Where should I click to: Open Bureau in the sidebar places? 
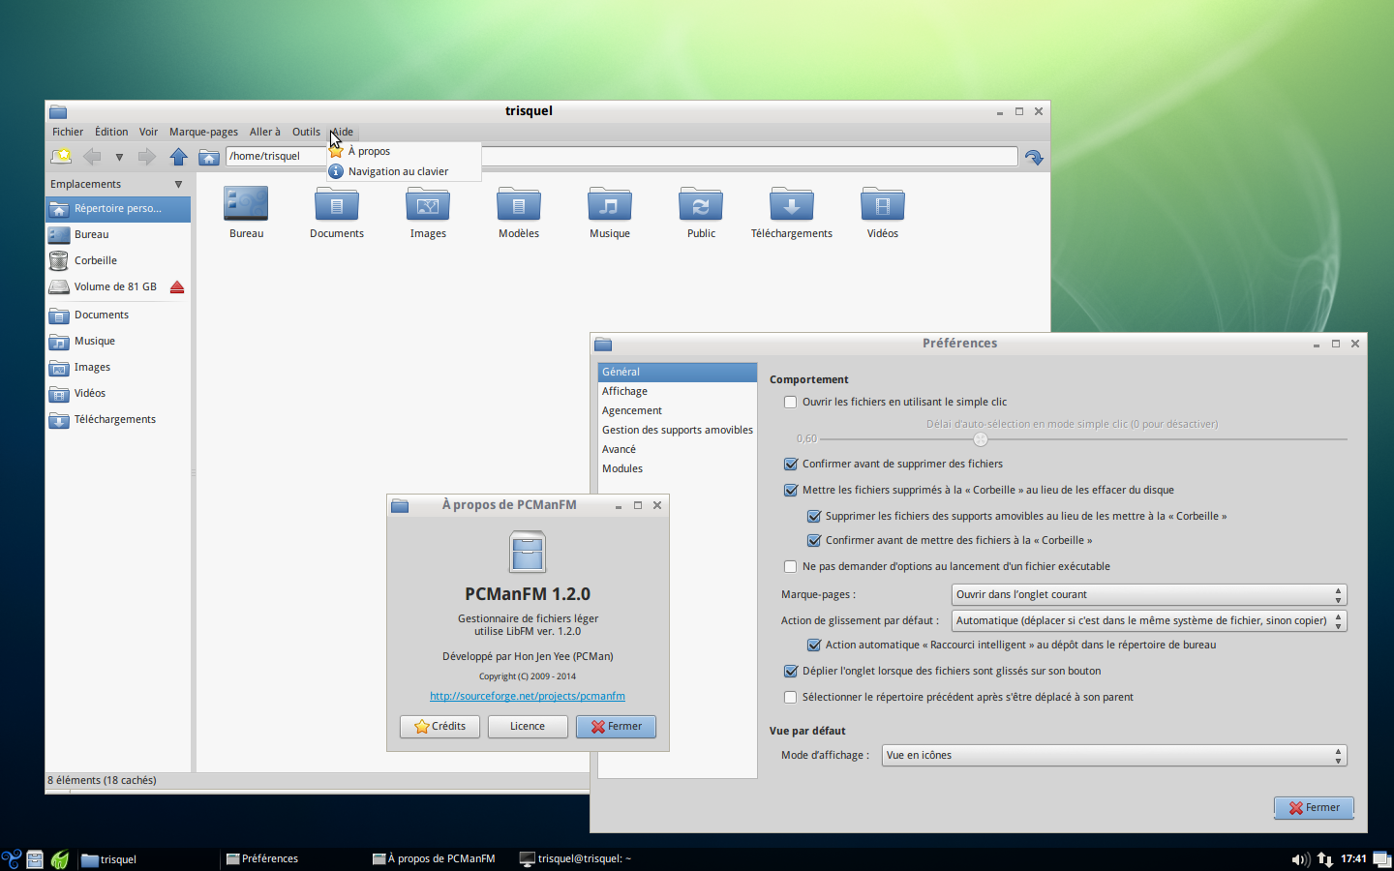pos(118,234)
